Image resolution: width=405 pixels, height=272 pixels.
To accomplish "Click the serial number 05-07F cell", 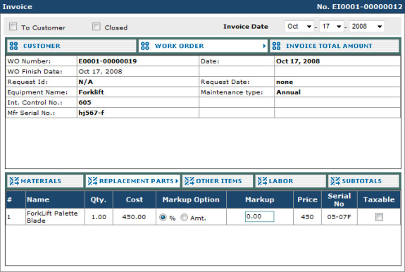I will pyautogui.click(x=339, y=217).
